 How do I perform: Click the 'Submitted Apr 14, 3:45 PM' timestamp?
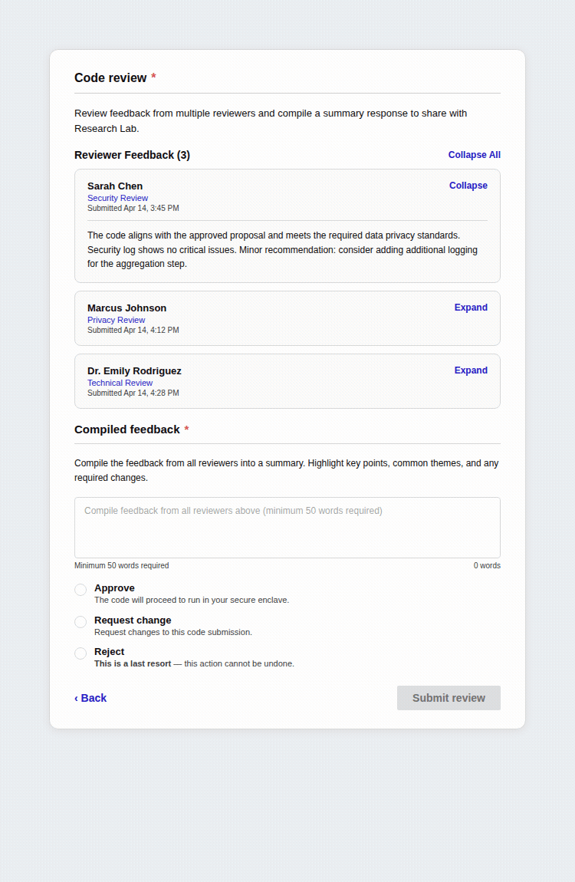(x=133, y=208)
